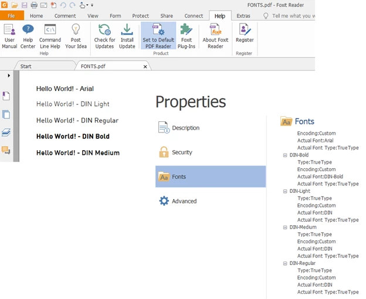Click 'Hello World! - DIN Light' text

(x=73, y=104)
